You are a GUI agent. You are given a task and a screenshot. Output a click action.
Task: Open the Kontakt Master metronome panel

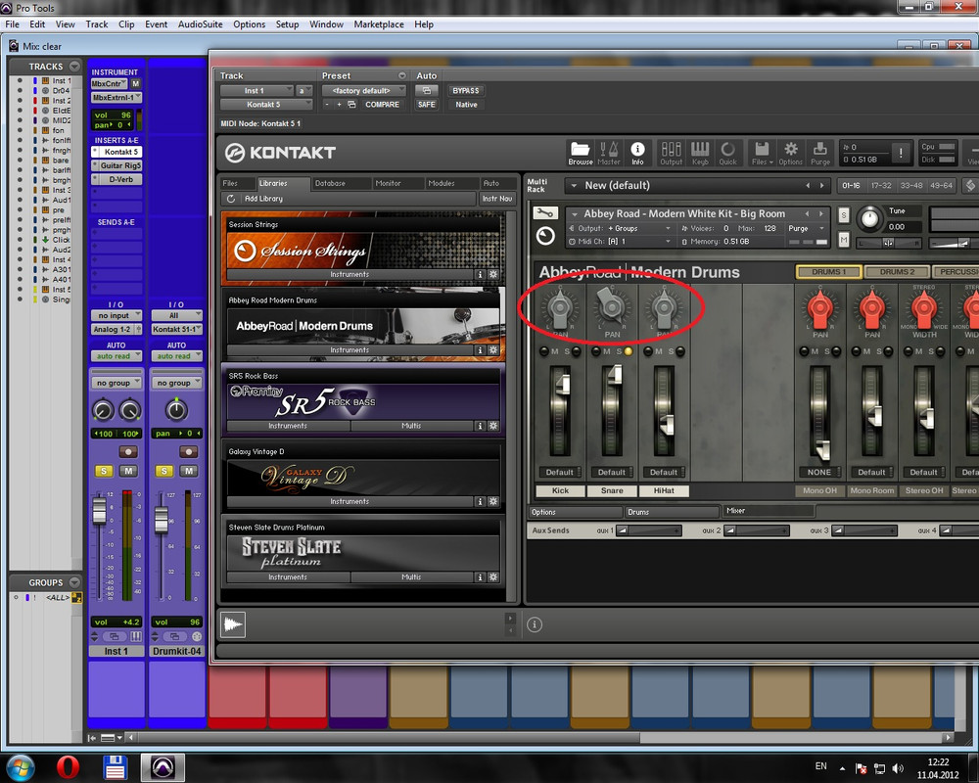coord(608,153)
